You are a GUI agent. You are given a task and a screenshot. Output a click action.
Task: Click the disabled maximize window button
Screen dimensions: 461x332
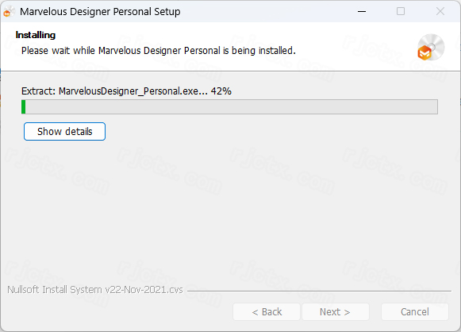pyautogui.click(x=401, y=11)
